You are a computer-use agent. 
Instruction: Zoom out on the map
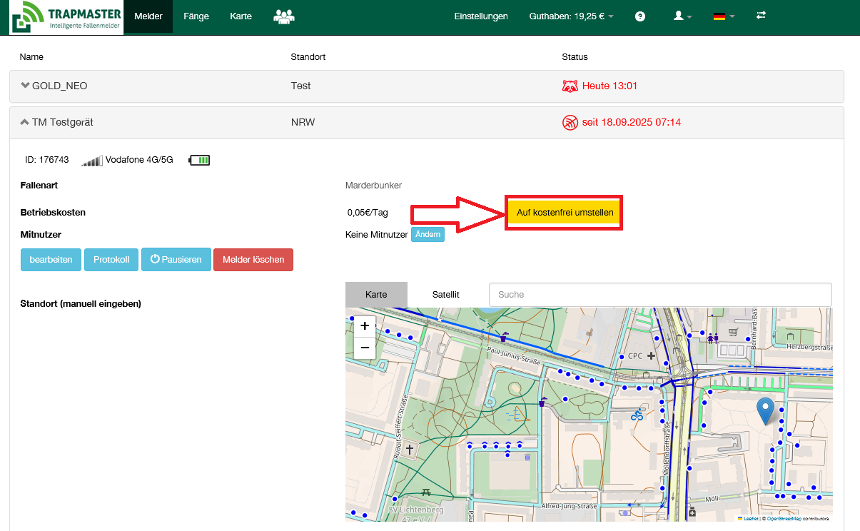coord(365,348)
